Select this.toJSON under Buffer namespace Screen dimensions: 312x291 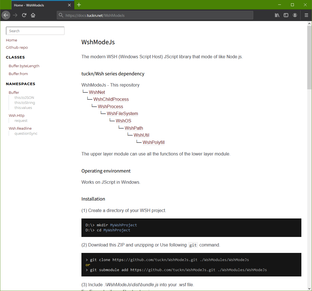[x=24, y=98]
